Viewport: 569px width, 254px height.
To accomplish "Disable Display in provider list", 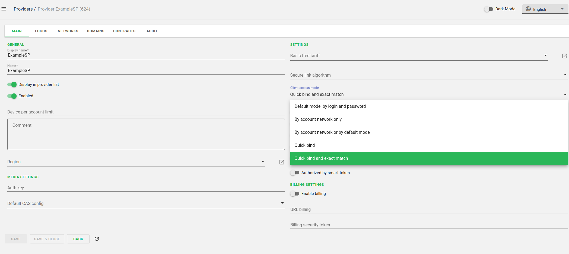I will click(12, 84).
